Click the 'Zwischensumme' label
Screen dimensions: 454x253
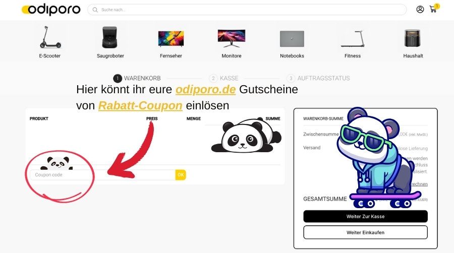[x=321, y=134]
